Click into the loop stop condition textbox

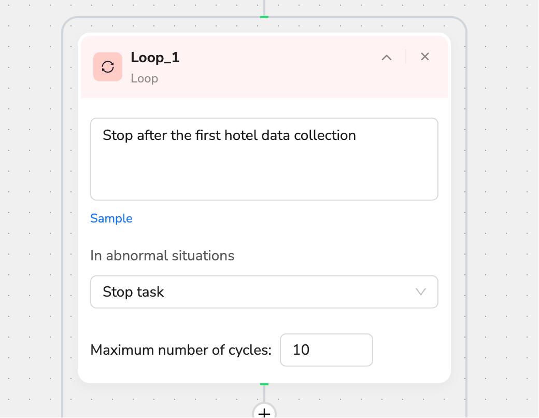tap(264, 159)
